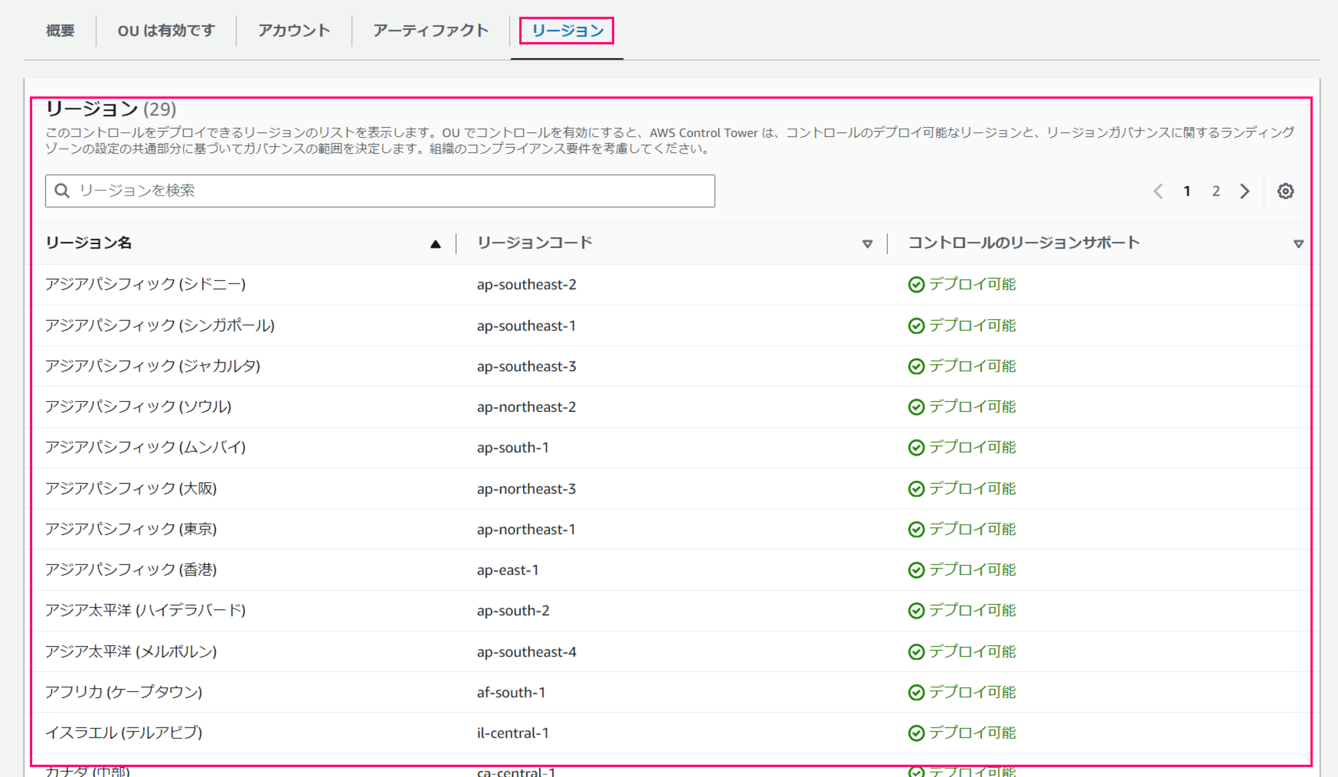Click the checkmark icon for ap-southeast-2
Image resolution: width=1338 pixels, height=777 pixels.
tap(917, 285)
